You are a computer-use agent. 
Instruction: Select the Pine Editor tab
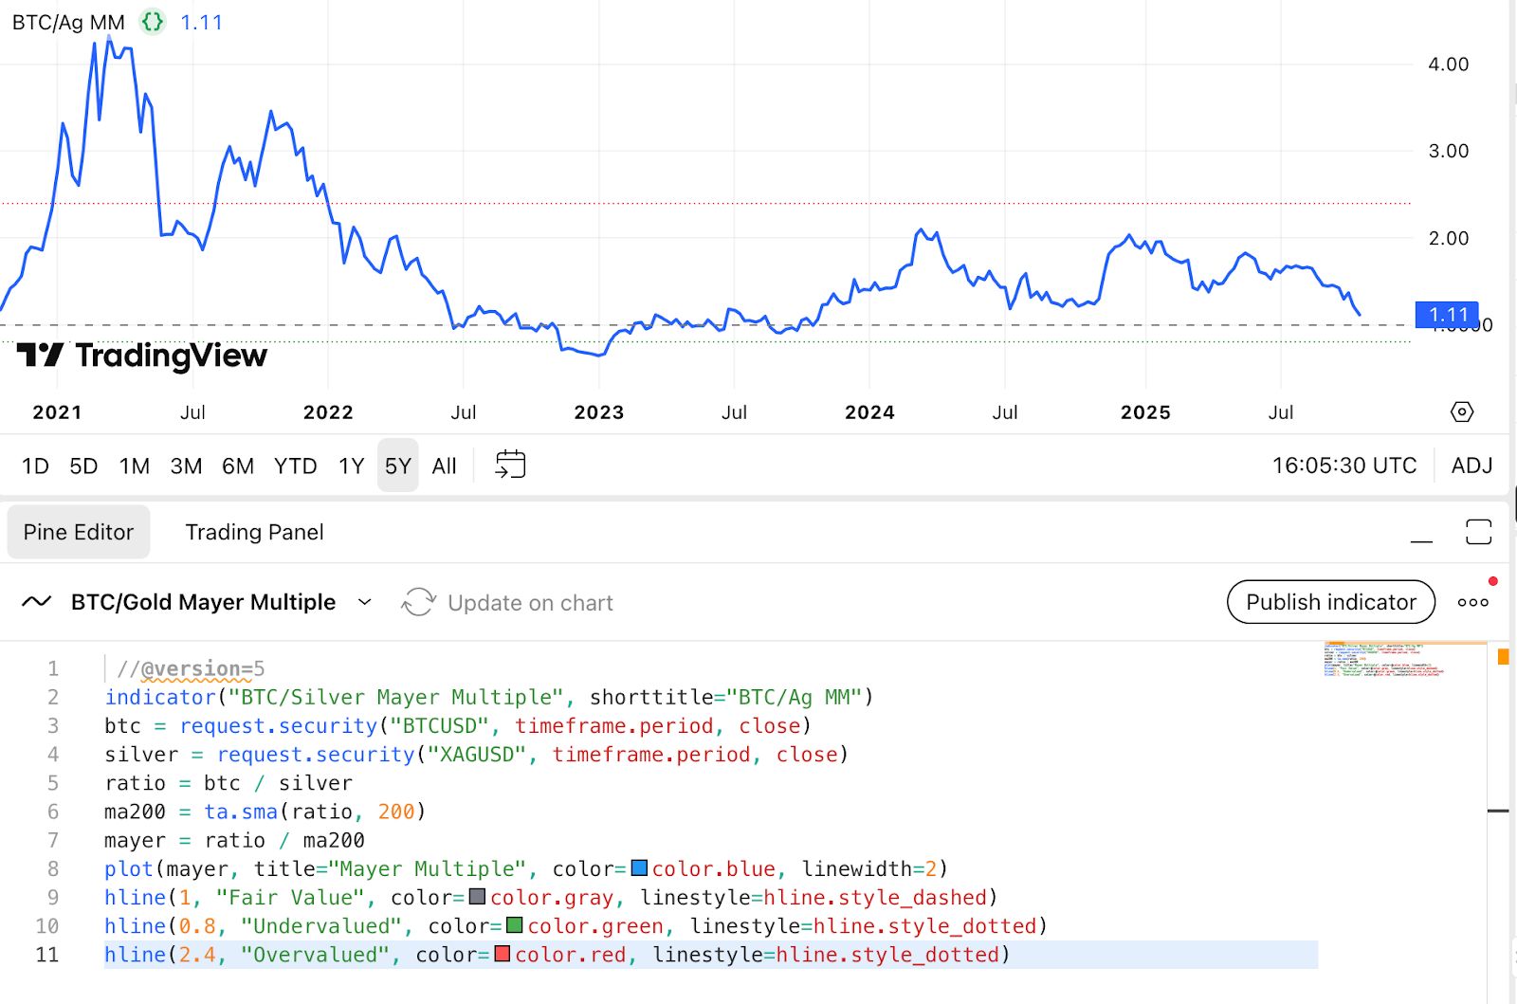pos(78,532)
